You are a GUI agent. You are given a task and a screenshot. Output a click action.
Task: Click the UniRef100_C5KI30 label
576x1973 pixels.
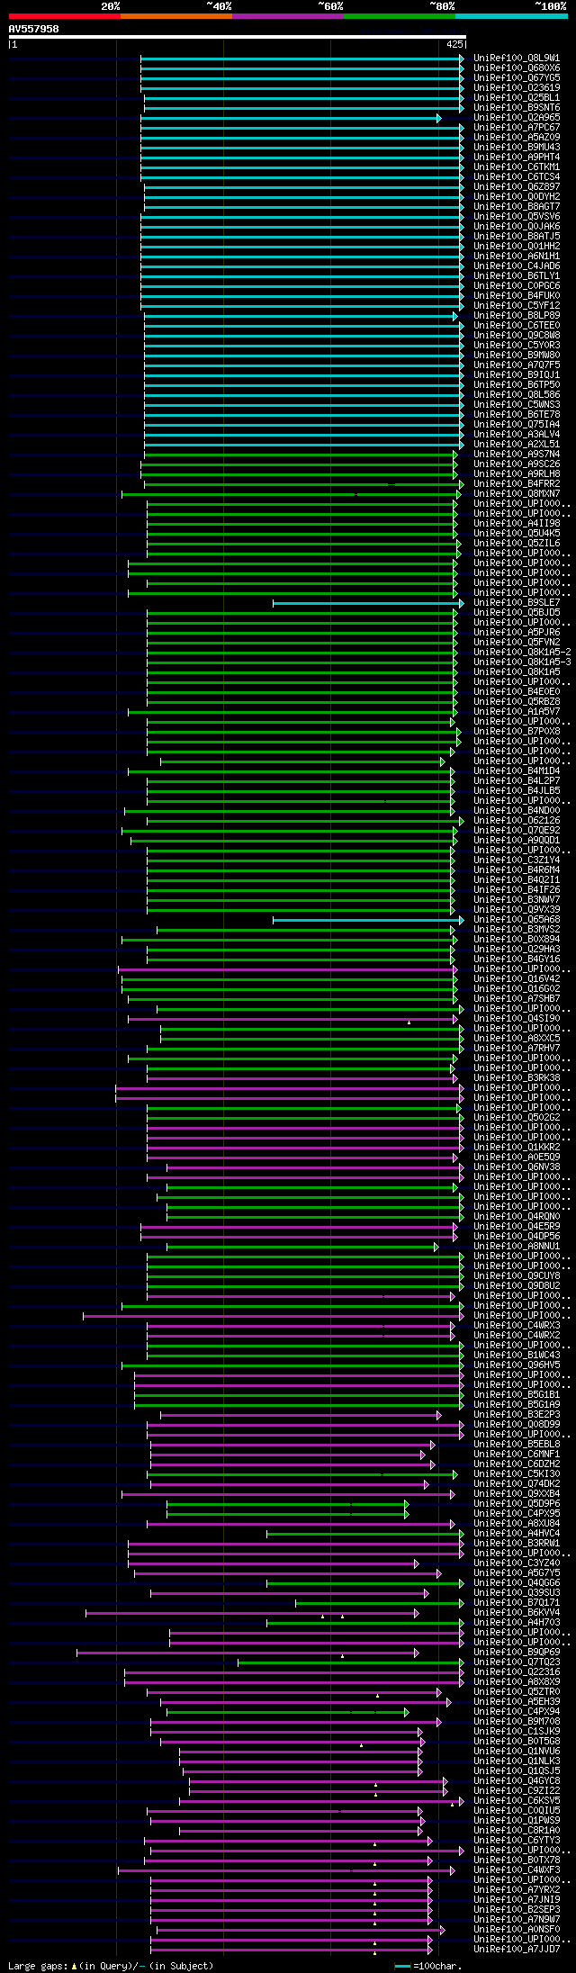(x=517, y=1474)
